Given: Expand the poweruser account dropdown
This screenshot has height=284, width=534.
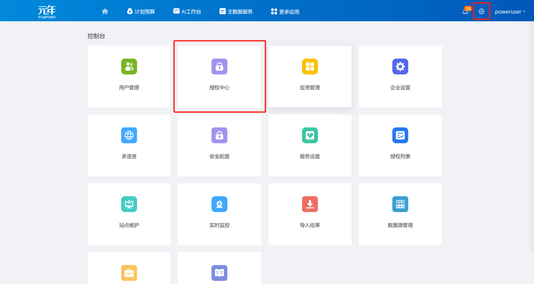Looking at the screenshot, I should point(510,12).
